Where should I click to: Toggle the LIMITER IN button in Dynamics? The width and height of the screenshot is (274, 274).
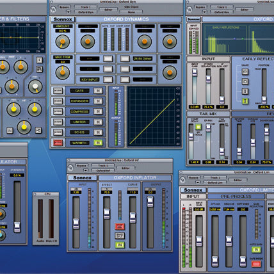pos(98,122)
